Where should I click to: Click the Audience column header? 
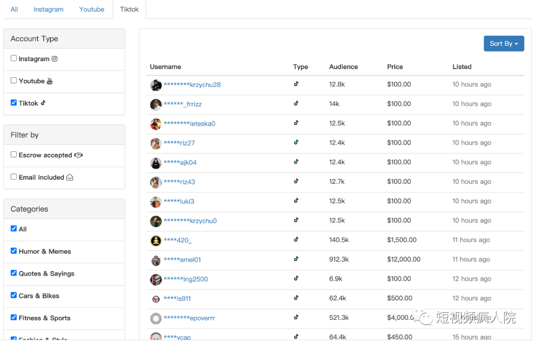coord(343,67)
